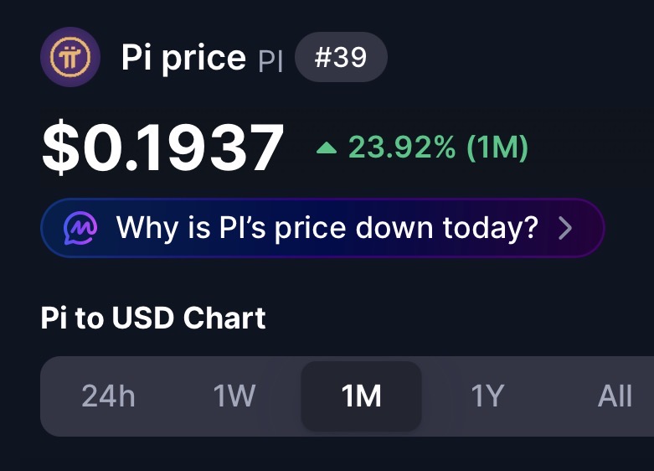Viewport: 654px width, 471px height.
Task: Click the Pi to USD Chart heading
Action: (153, 318)
